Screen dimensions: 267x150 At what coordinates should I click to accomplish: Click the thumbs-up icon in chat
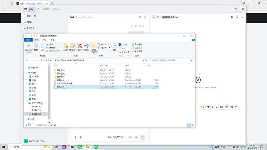click(x=132, y=26)
